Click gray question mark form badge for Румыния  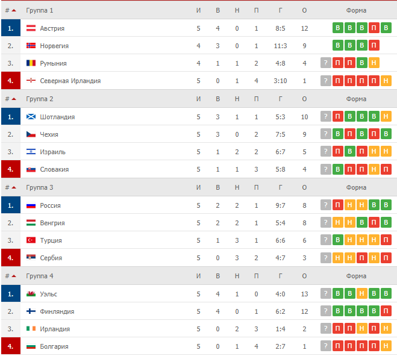click(x=325, y=63)
